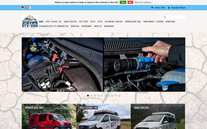
Task: Open the OTHER 4X4 menu
Action: [x=75, y=26]
